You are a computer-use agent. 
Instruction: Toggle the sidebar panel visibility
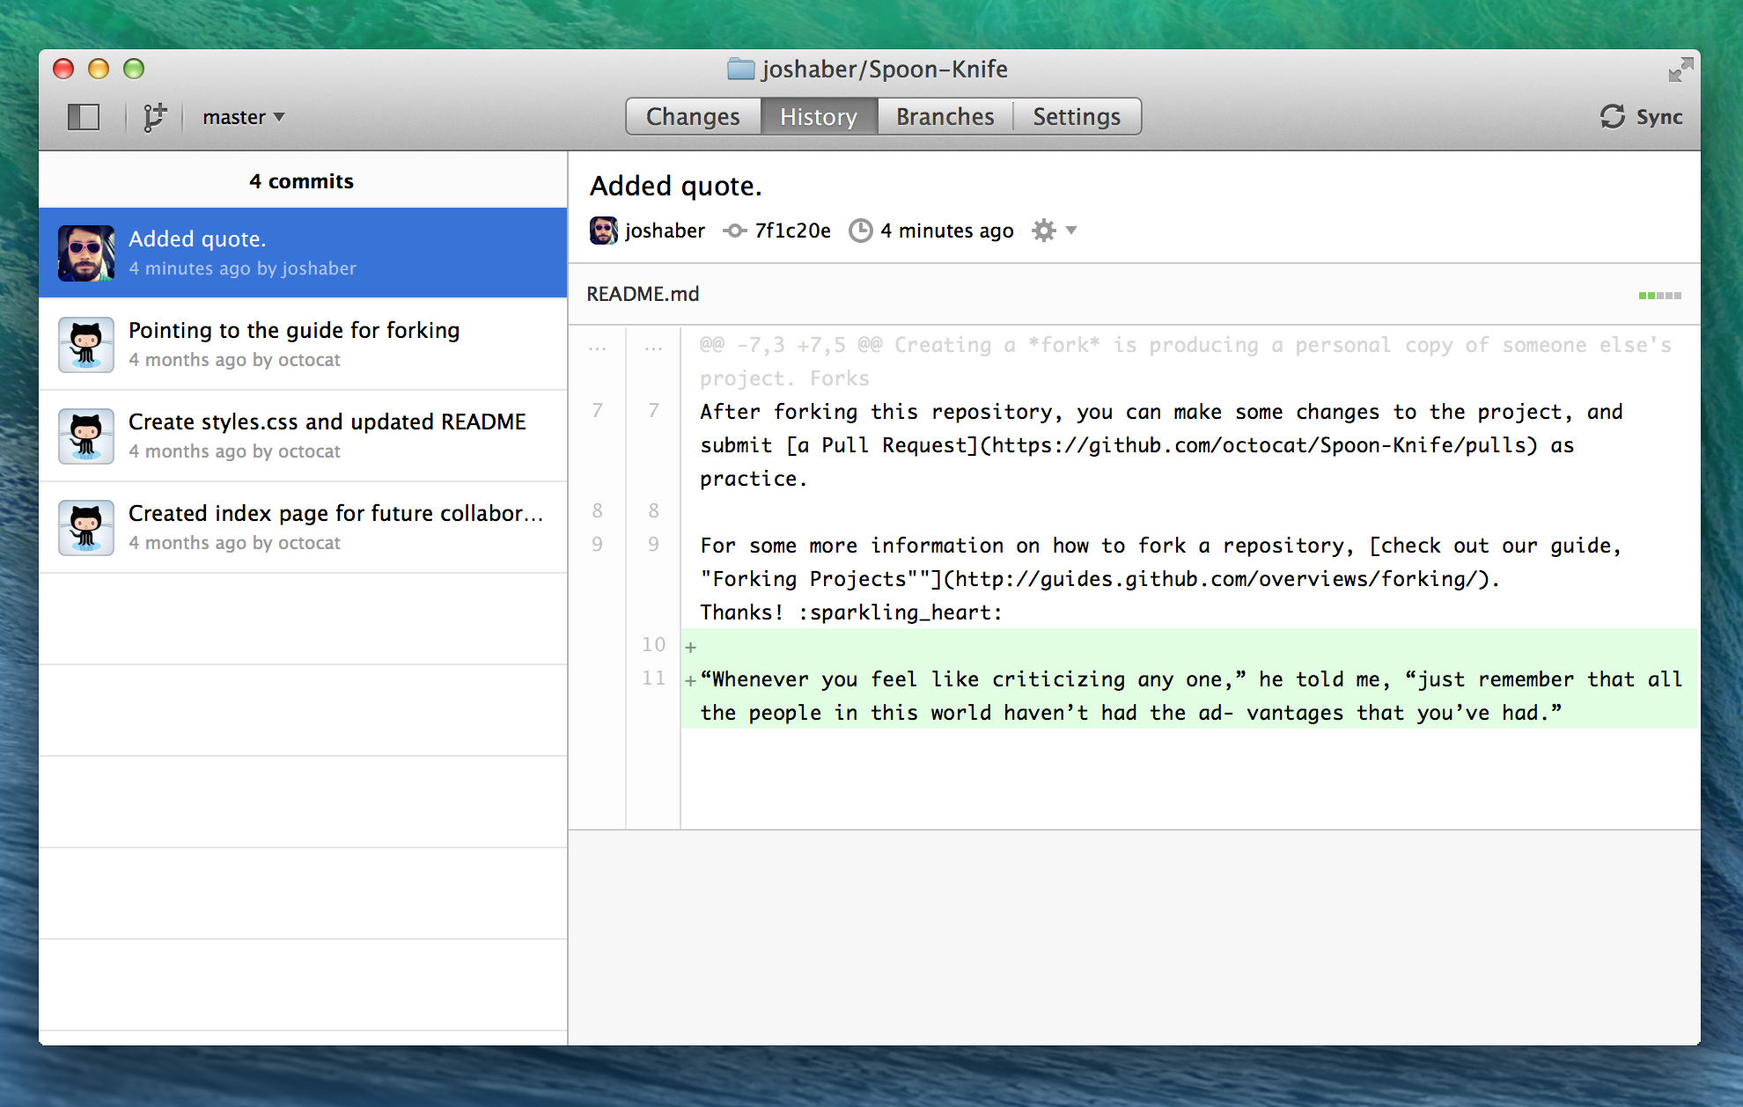[84, 115]
